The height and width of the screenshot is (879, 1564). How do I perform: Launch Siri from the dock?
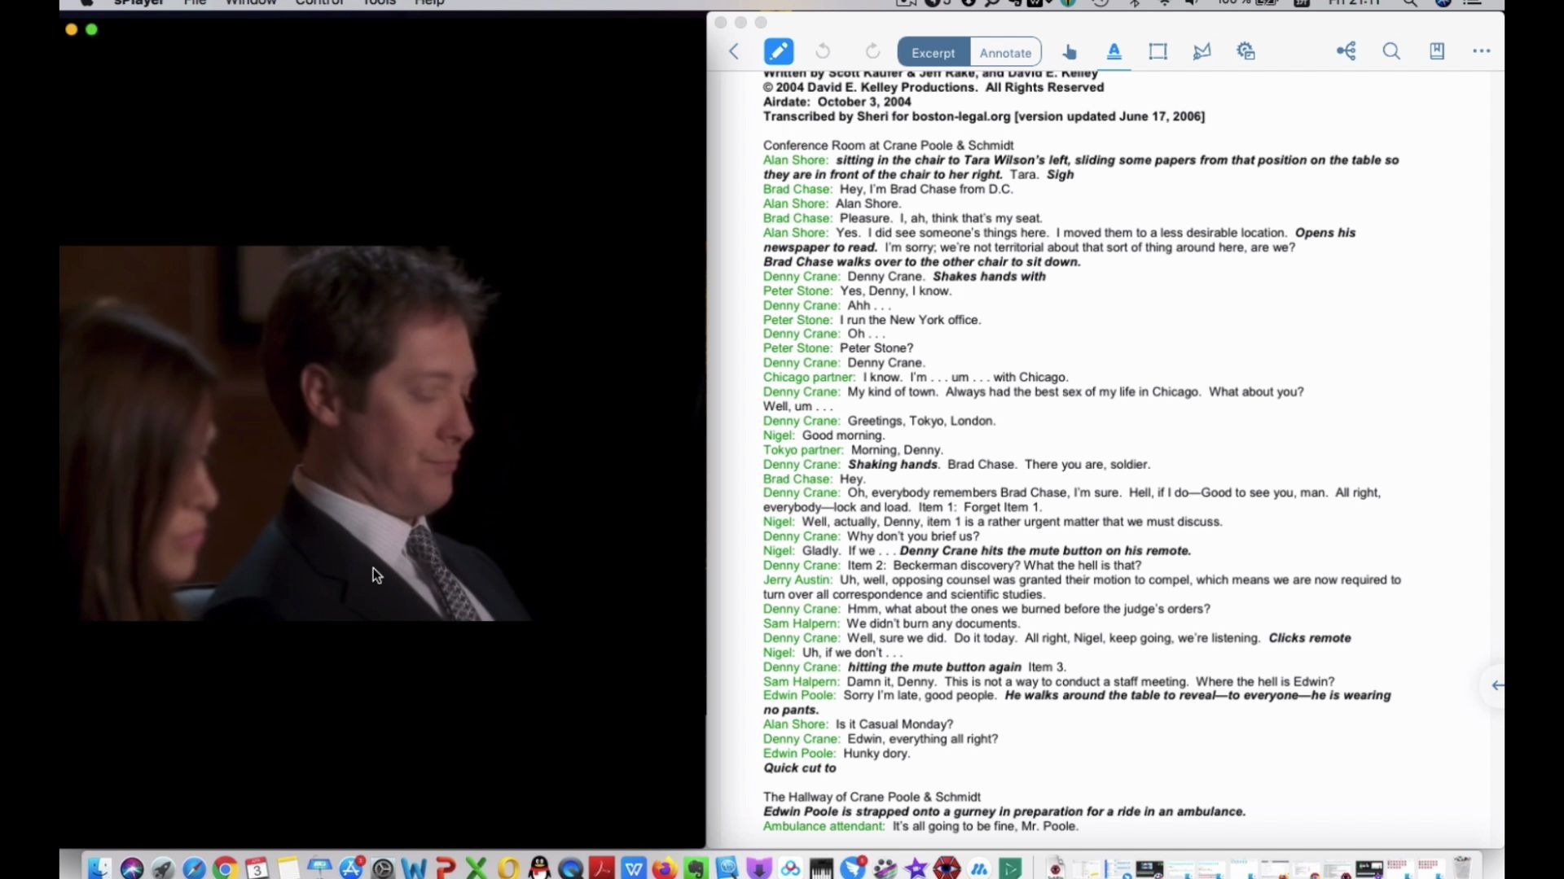tap(132, 868)
